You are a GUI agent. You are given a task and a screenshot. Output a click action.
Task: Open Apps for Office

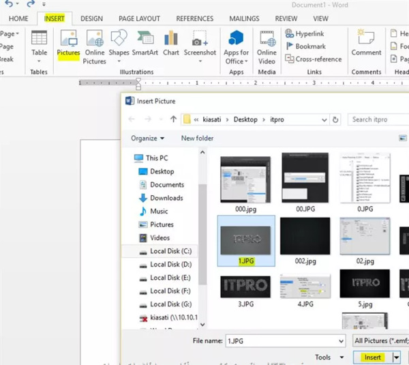pyautogui.click(x=236, y=47)
